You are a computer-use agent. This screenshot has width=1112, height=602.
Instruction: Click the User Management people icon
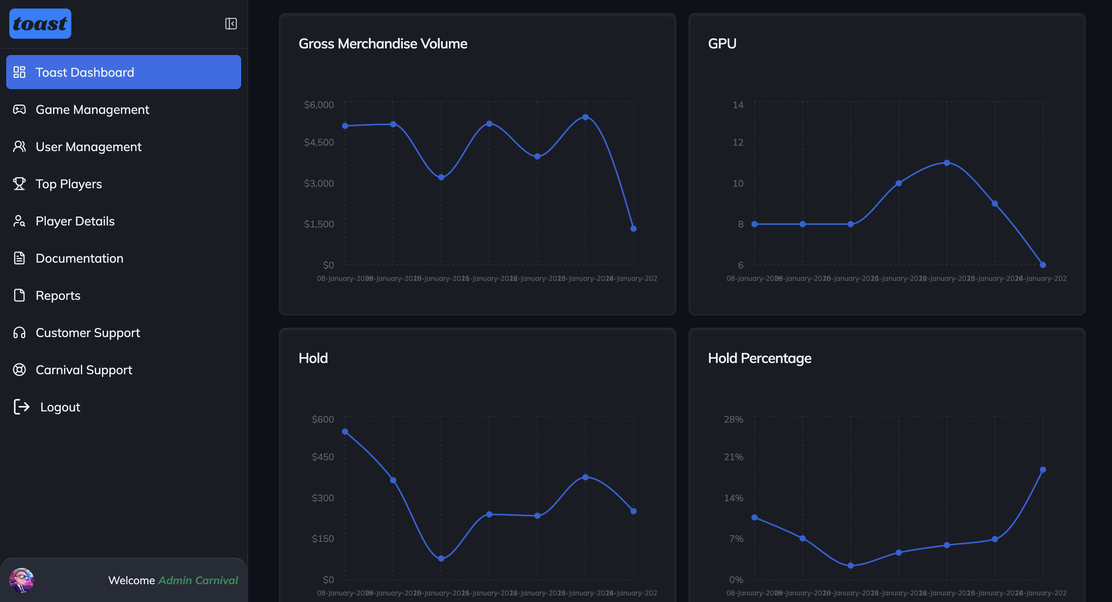[19, 146]
